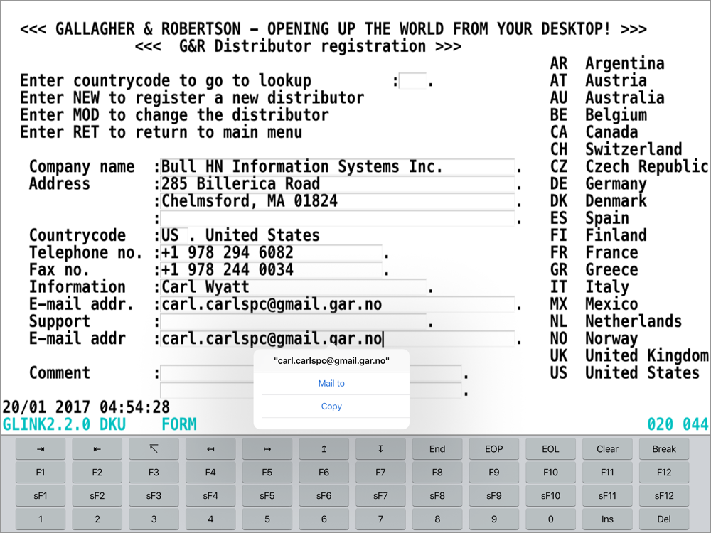Viewport: 711px width, 533px height.
Task: Tap the sF8 shifted function key
Action: point(437,496)
